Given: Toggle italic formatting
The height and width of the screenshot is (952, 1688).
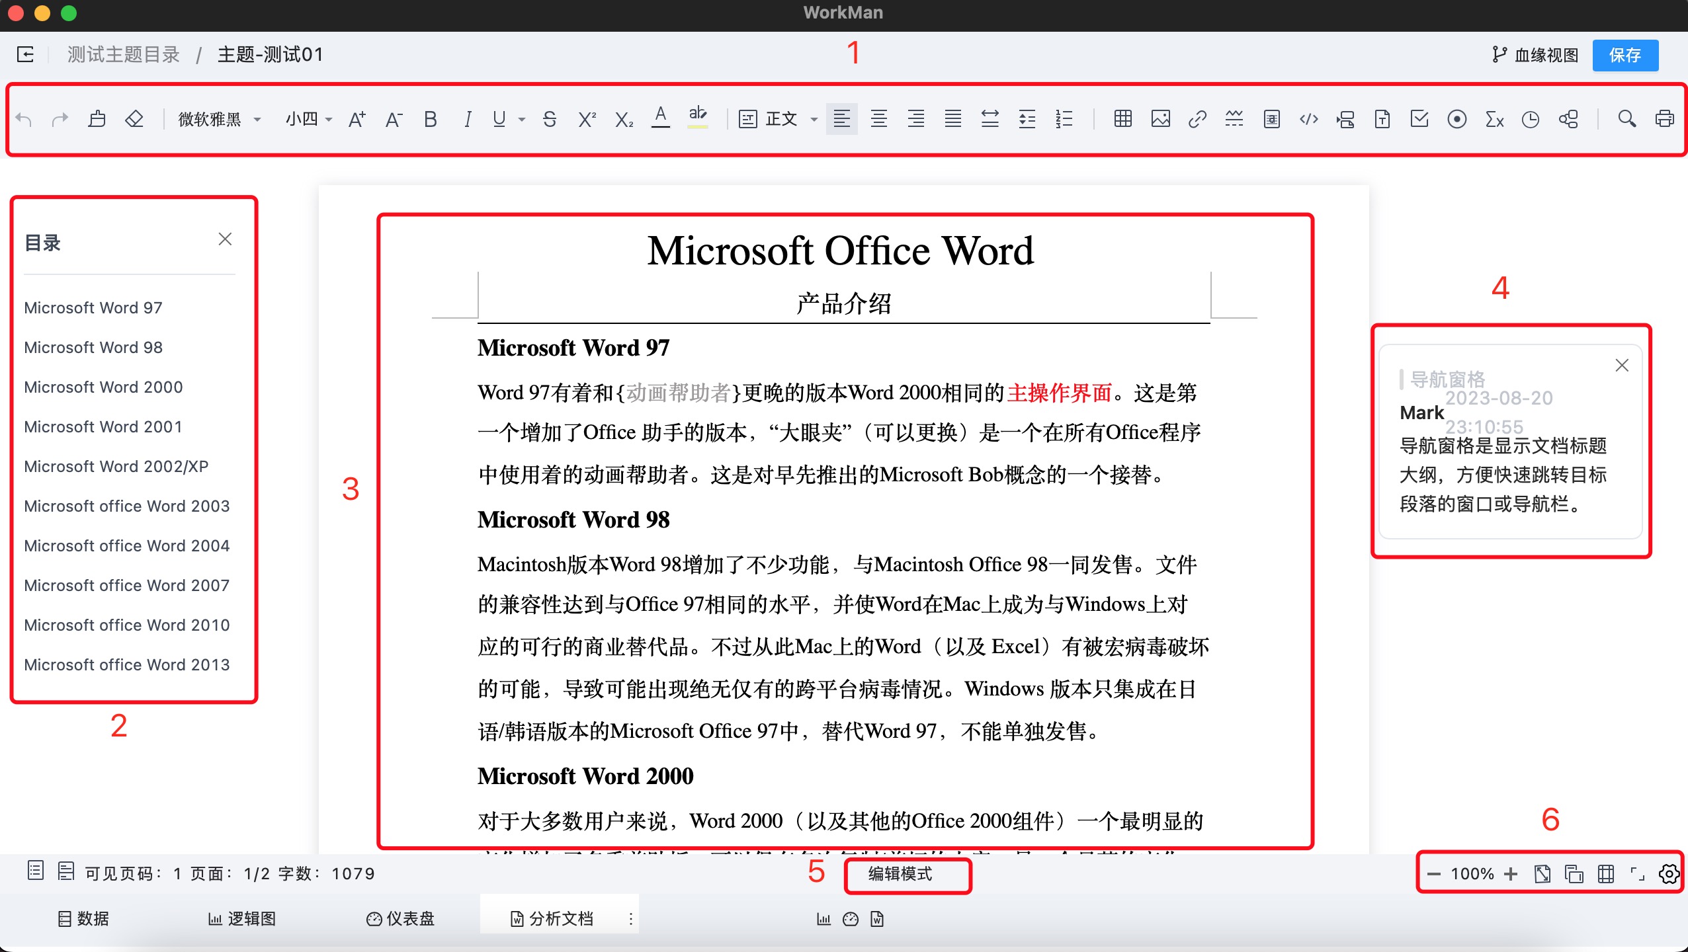Looking at the screenshot, I should [468, 119].
